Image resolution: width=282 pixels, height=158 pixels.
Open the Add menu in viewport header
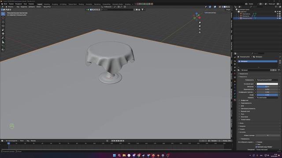click(32, 7)
